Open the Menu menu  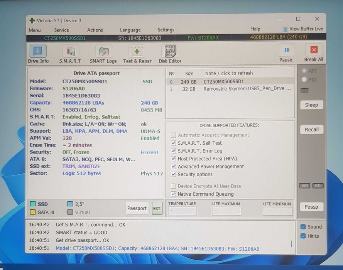tap(35, 30)
